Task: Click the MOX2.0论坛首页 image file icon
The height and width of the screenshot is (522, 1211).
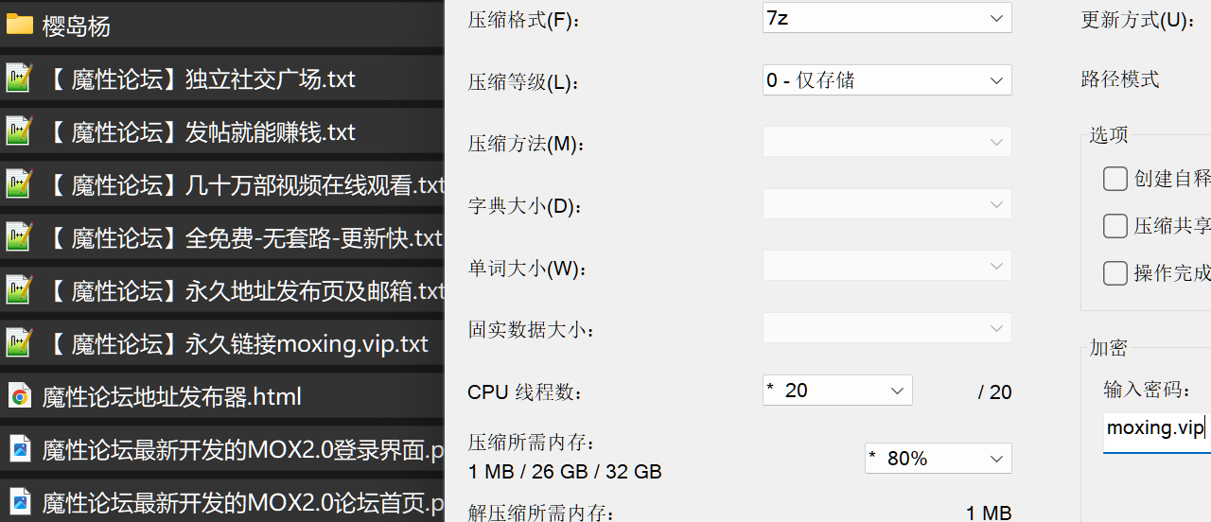Action: coord(19,502)
